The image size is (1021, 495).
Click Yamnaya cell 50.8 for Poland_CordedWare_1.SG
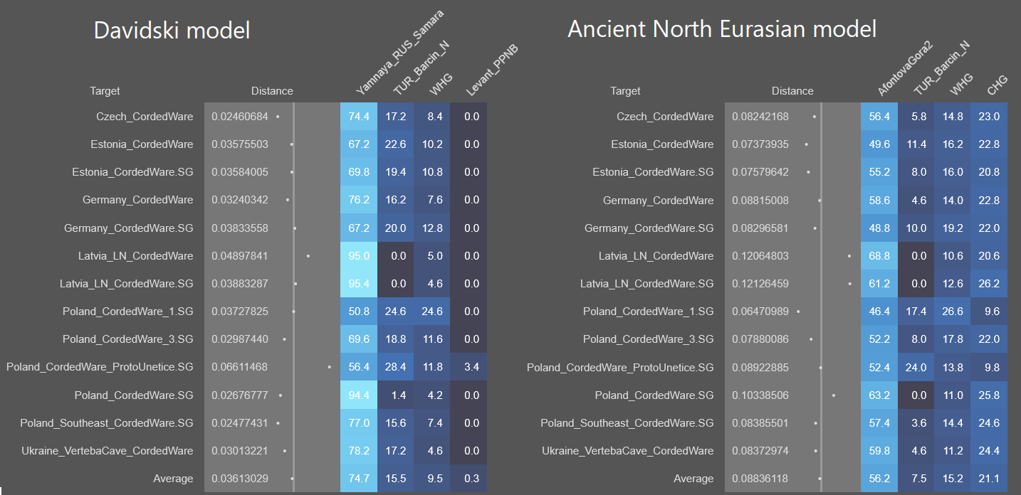[x=359, y=312]
